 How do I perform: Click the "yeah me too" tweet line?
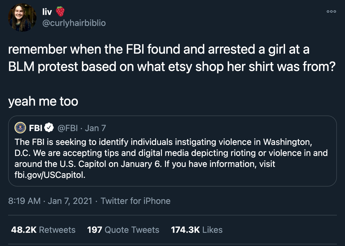(x=43, y=102)
